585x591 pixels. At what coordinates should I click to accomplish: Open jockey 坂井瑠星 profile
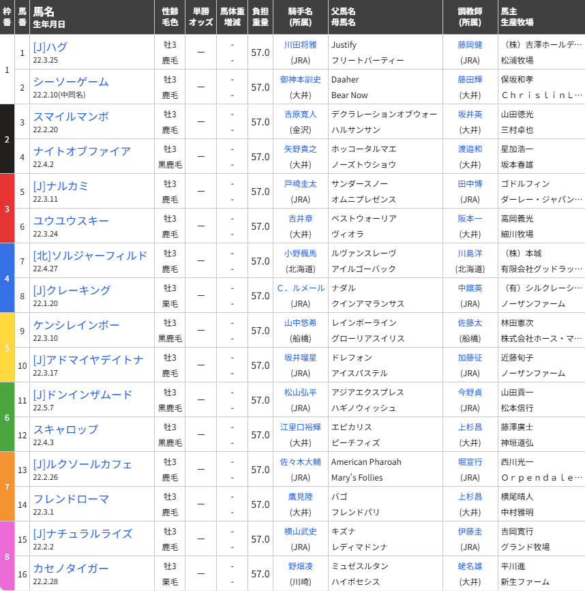pos(300,358)
